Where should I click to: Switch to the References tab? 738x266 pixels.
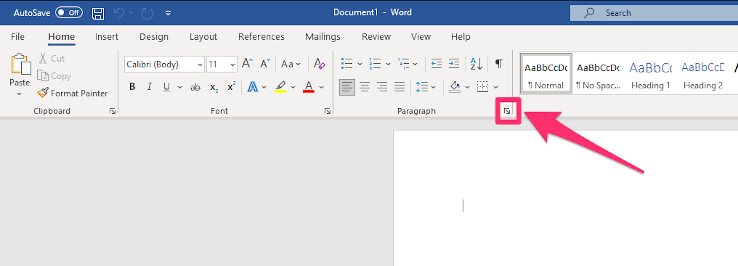coord(261,36)
